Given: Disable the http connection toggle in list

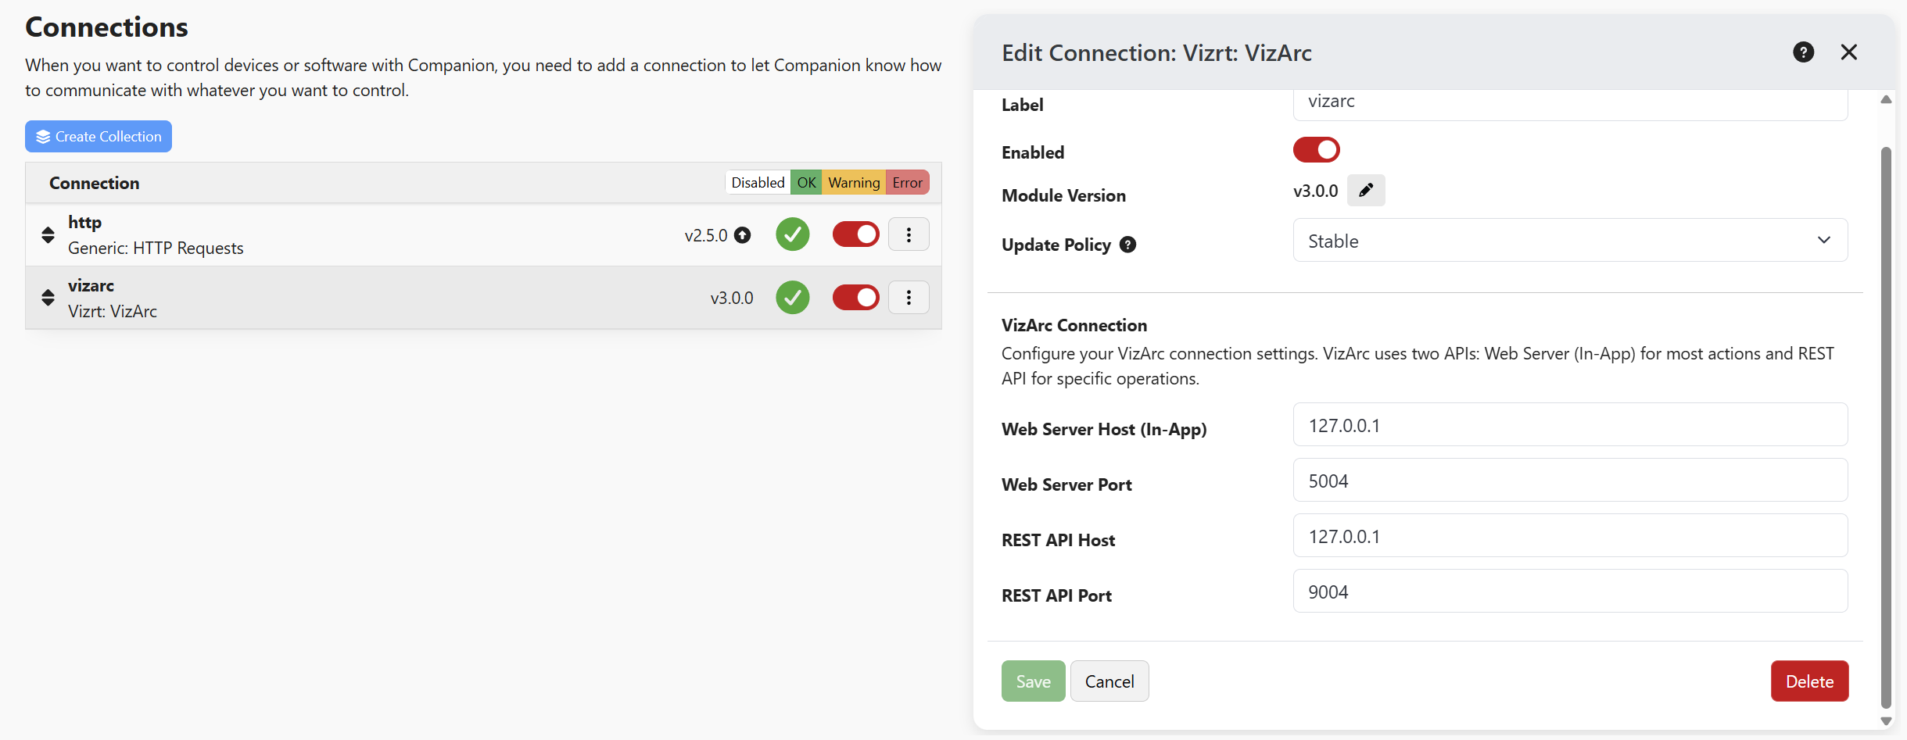Looking at the screenshot, I should 855,234.
